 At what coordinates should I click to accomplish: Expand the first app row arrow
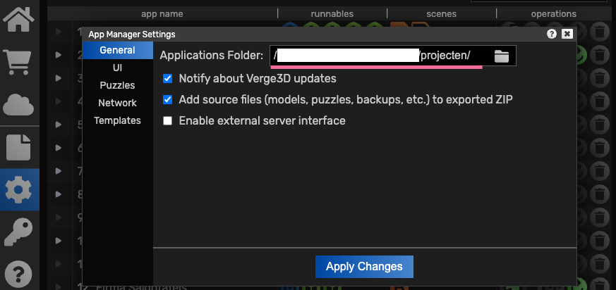(x=59, y=32)
